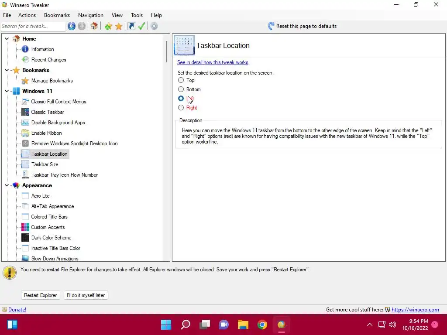Collapse the Windows 11 tree node
The width and height of the screenshot is (447, 335).
click(x=7, y=91)
